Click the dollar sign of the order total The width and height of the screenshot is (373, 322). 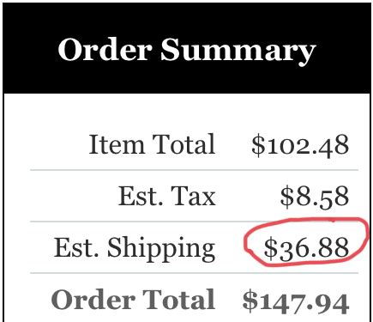pos(250,301)
